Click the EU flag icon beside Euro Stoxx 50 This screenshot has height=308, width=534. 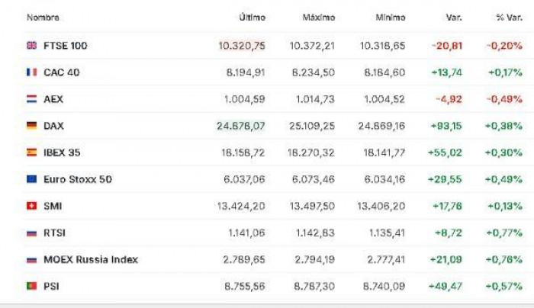tap(31, 179)
